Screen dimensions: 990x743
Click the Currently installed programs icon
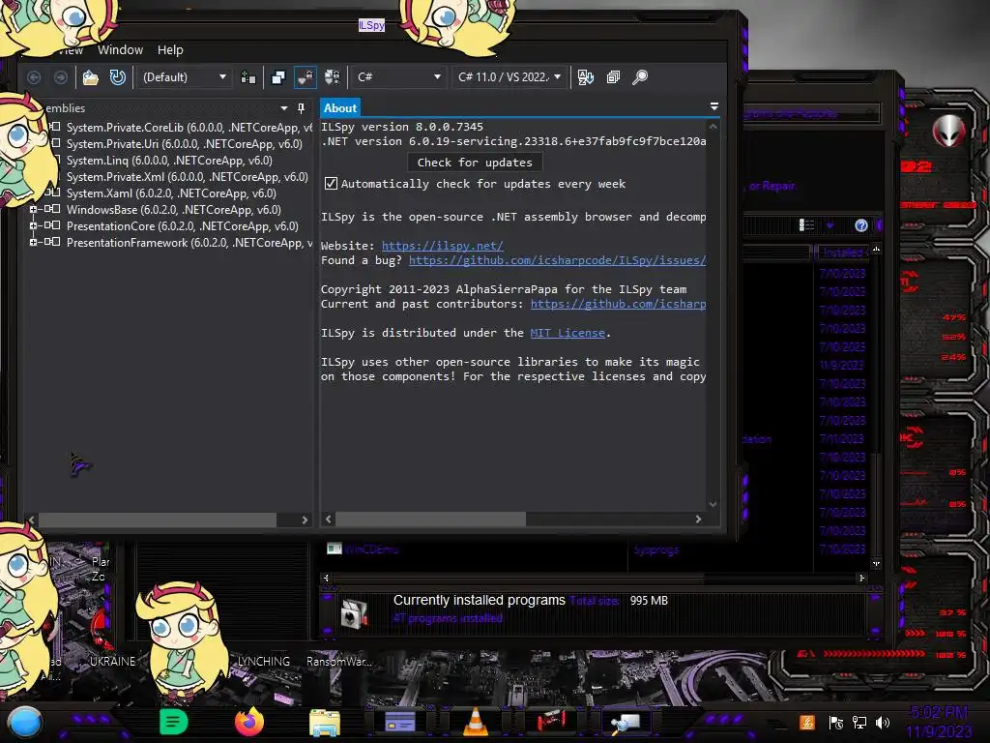(x=354, y=613)
